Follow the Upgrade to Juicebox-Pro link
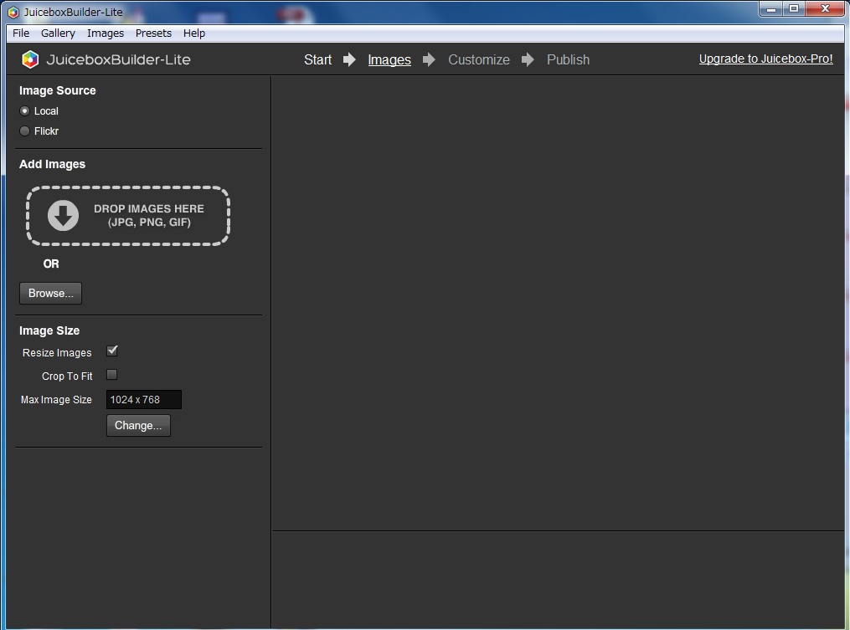 tap(765, 59)
